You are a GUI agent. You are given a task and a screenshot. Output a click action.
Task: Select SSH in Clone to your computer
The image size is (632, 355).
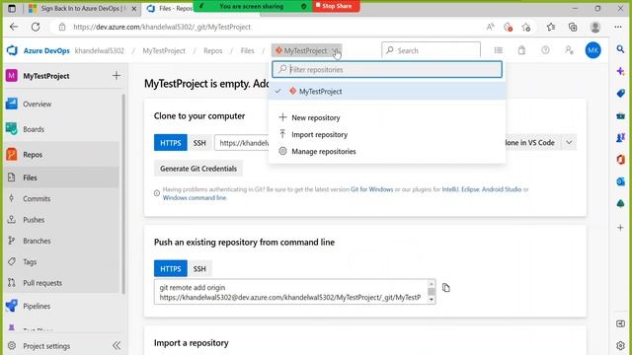click(199, 143)
